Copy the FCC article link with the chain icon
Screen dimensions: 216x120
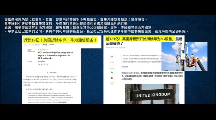(45, 64)
